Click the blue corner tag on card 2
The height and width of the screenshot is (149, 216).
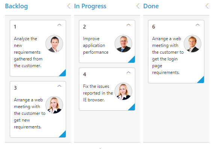132,60
